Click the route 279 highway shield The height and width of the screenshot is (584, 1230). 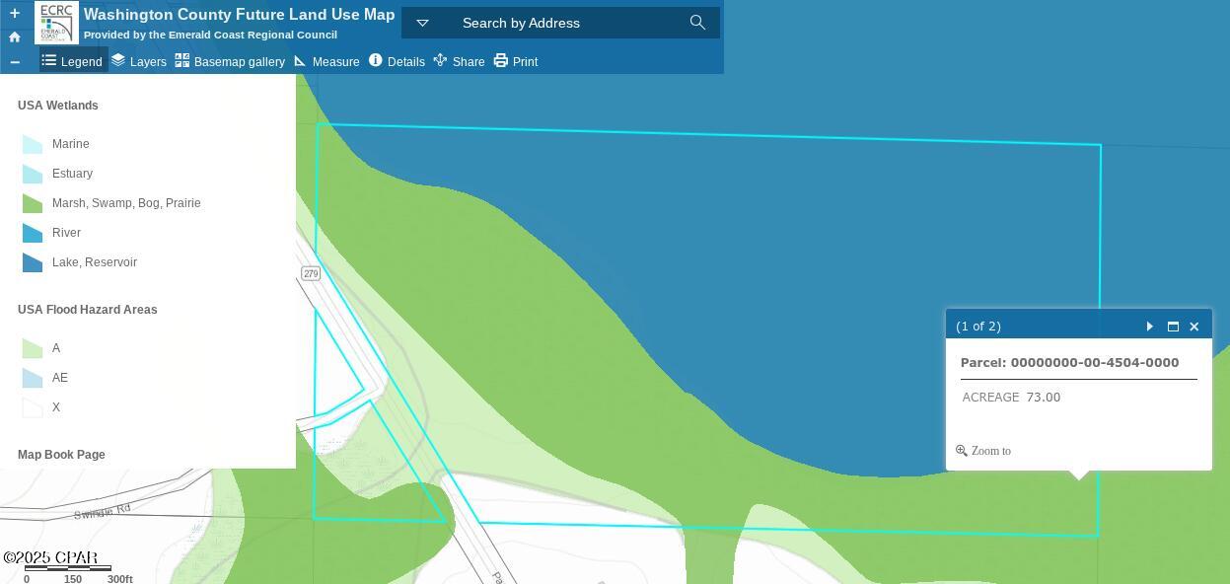pos(311,273)
